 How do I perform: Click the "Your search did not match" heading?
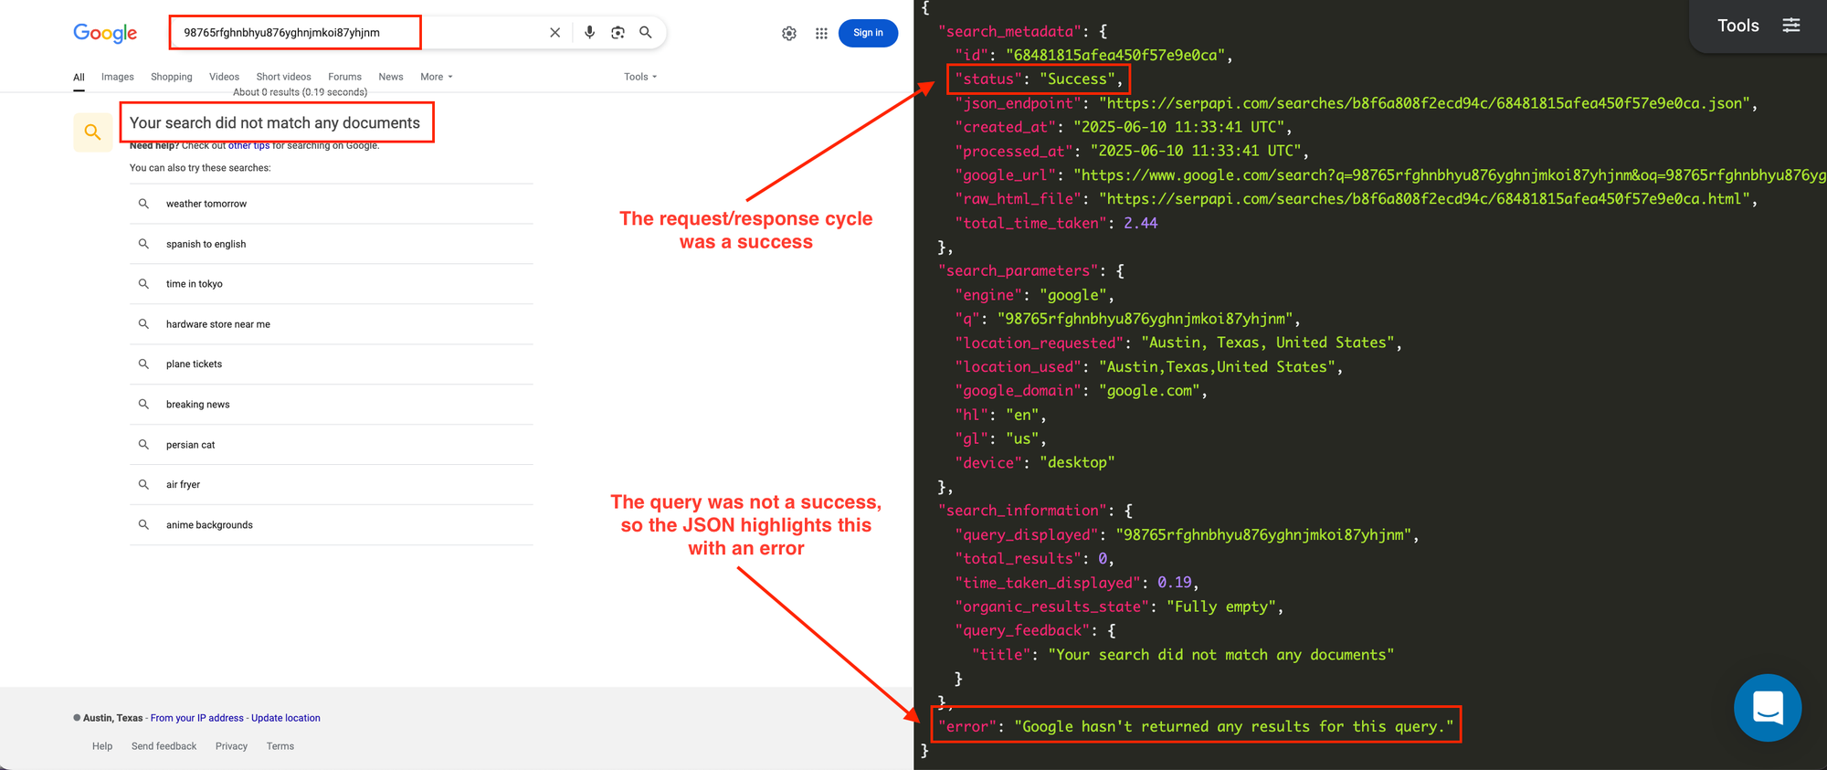[x=275, y=122]
